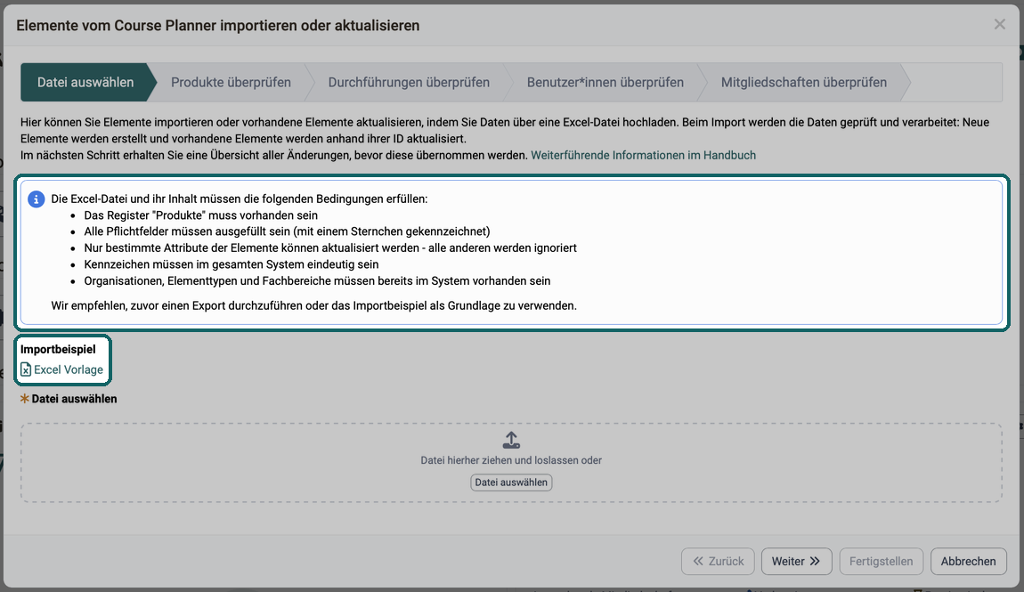Click the Excel file icon
The width and height of the screenshot is (1024, 592).
click(x=26, y=369)
